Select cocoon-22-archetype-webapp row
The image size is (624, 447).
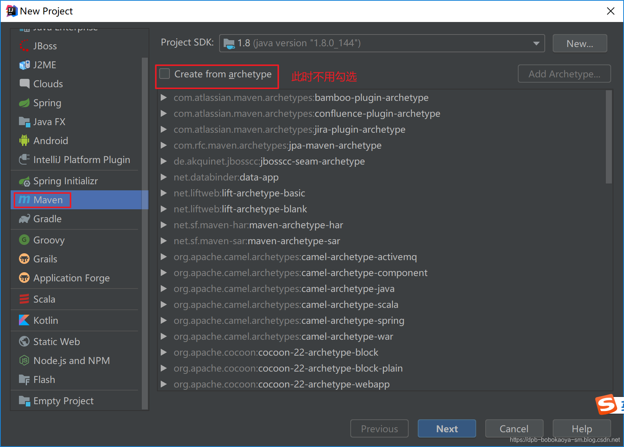[x=382, y=384]
